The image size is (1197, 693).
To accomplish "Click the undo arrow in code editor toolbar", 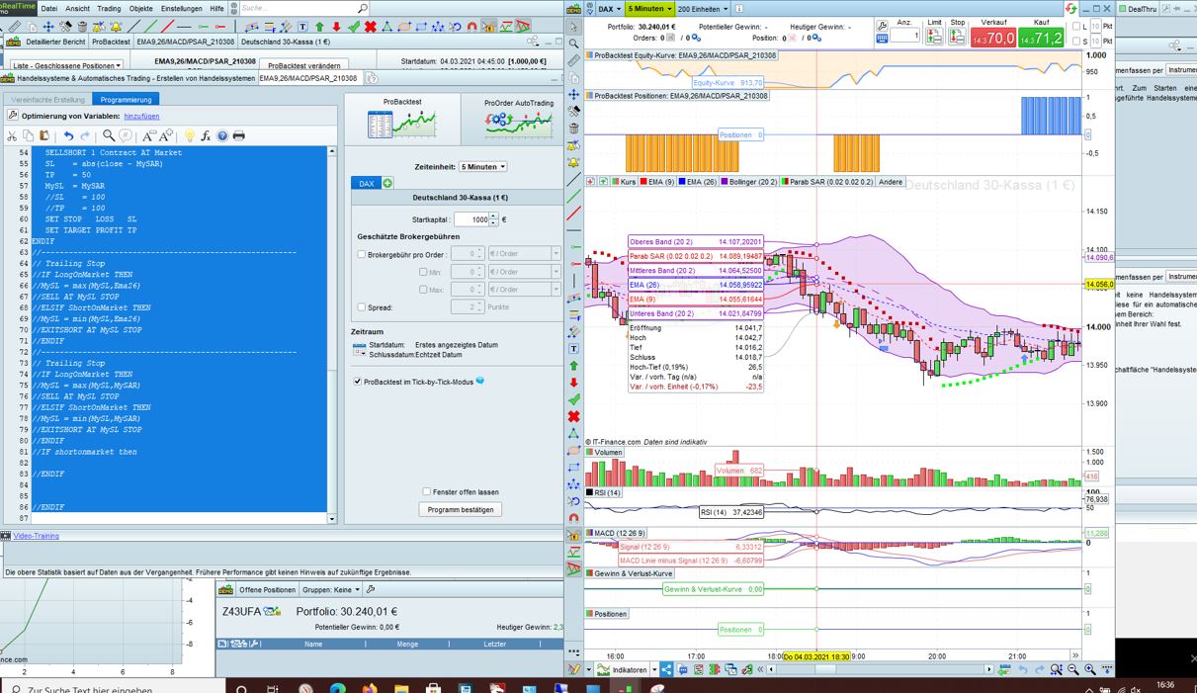I will click(68, 135).
